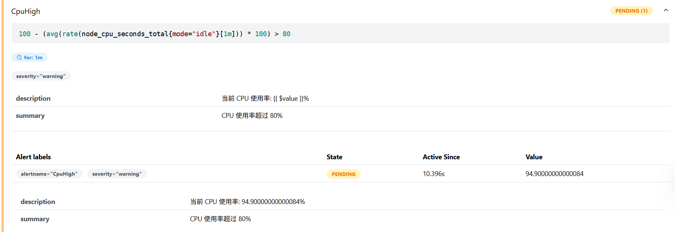
Task: Click the Active Since column header
Action: pyautogui.click(x=441, y=157)
